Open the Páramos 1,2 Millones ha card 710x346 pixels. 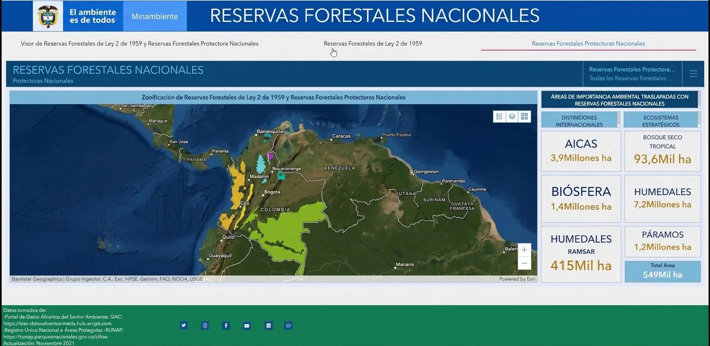tap(662, 241)
